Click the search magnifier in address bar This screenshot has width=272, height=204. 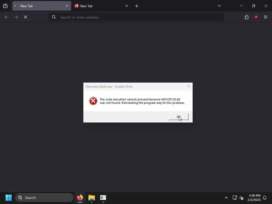(x=54, y=17)
